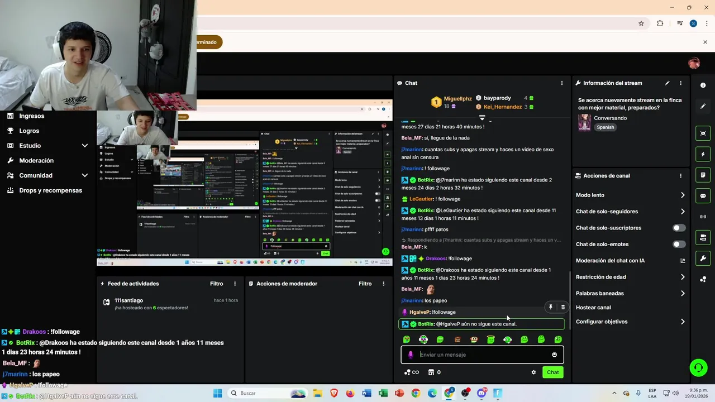Click the Enviar un mensaje input field

pos(483,355)
